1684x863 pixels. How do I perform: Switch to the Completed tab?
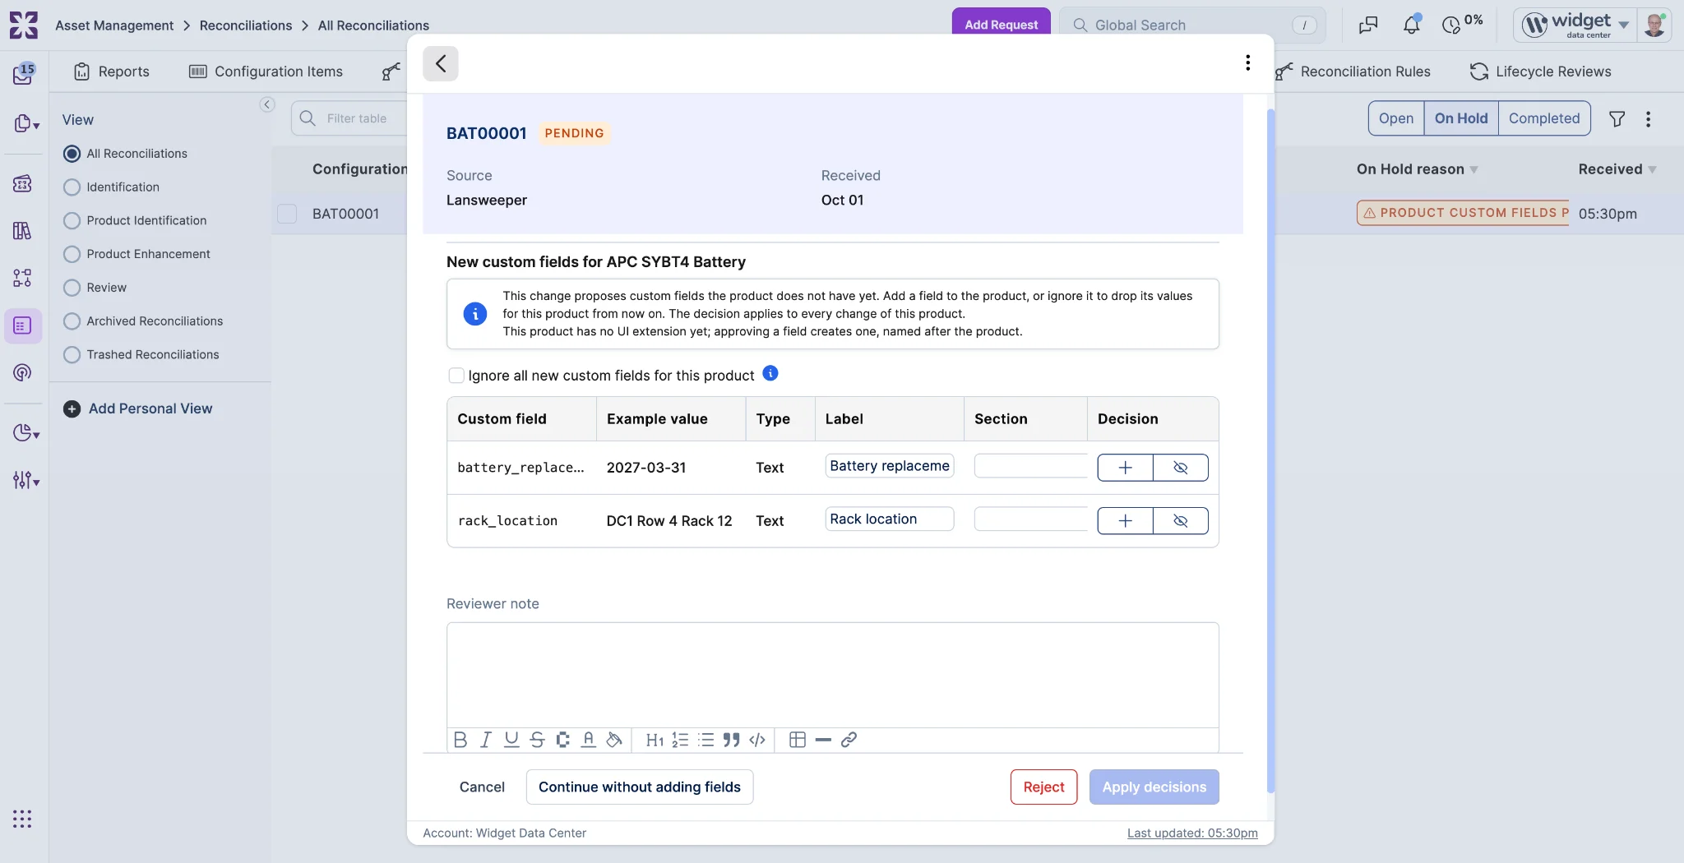tap(1543, 118)
